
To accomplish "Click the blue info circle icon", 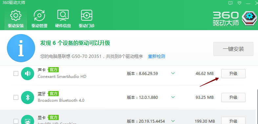I will tap(21, 48).
